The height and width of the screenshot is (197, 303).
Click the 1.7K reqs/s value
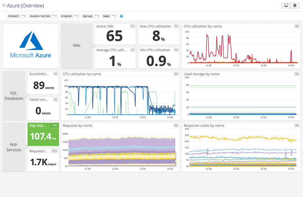[x=43, y=162]
